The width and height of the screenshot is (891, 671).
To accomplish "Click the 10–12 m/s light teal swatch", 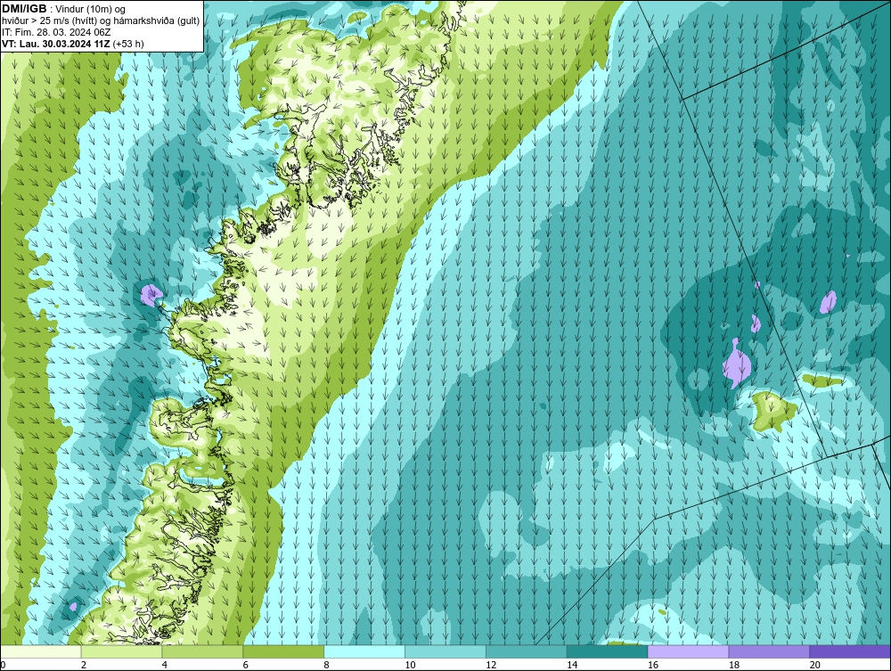I will (x=445, y=651).
